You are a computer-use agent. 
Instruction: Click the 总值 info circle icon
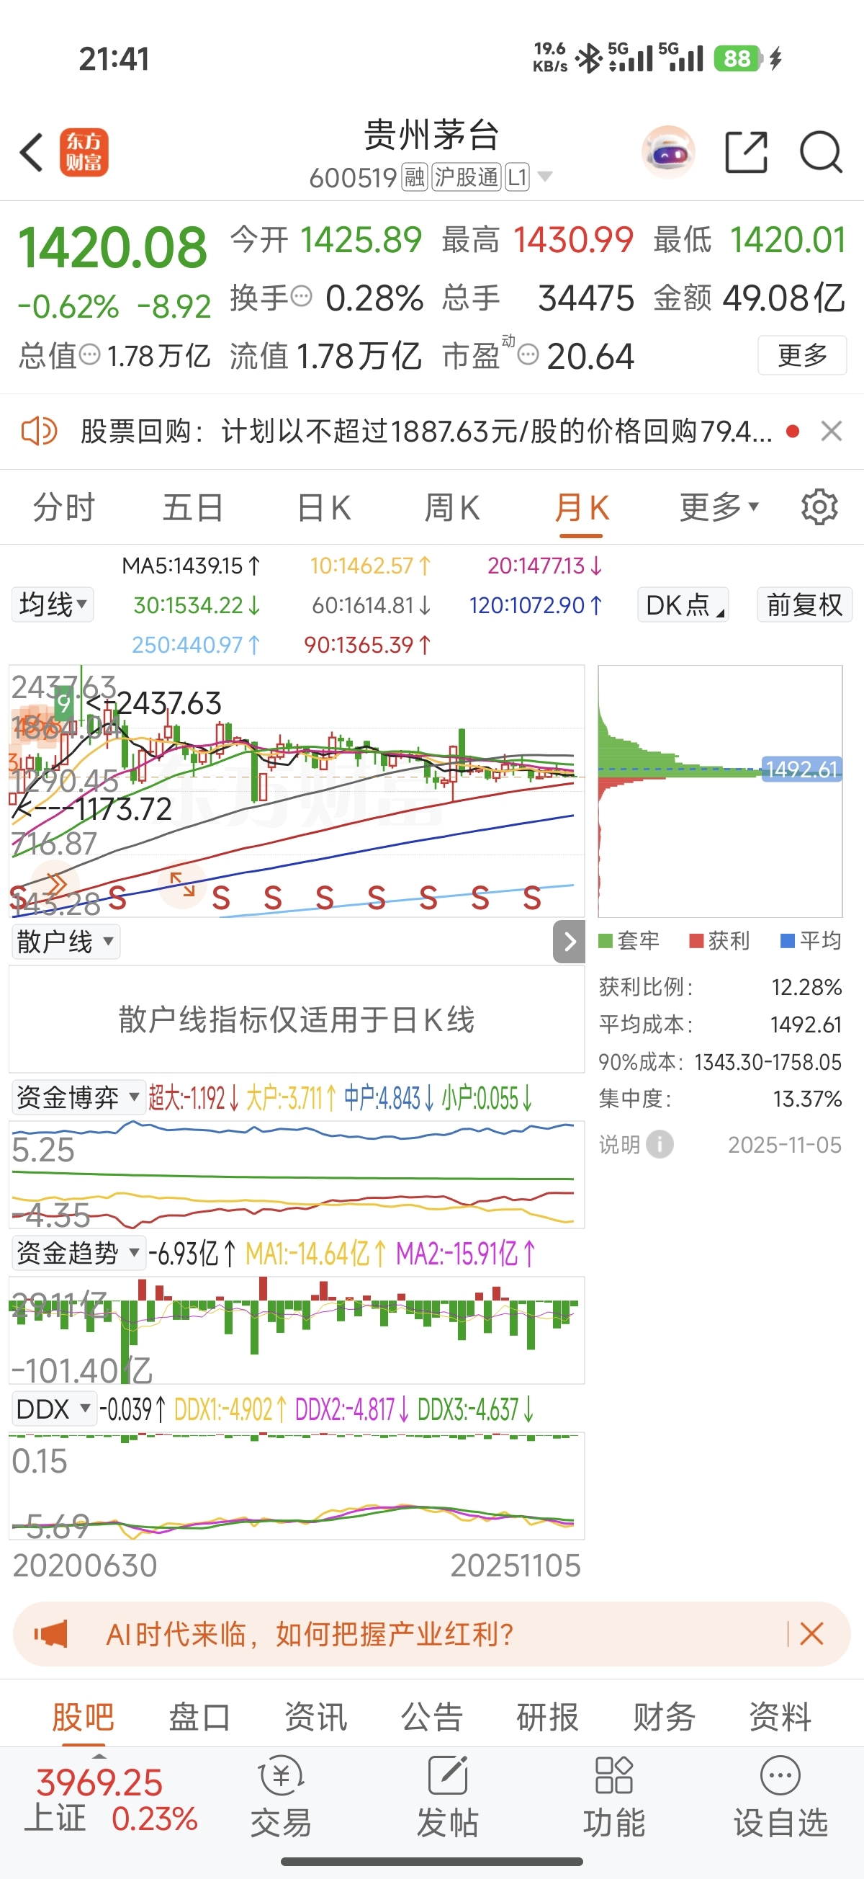(x=89, y=355)
